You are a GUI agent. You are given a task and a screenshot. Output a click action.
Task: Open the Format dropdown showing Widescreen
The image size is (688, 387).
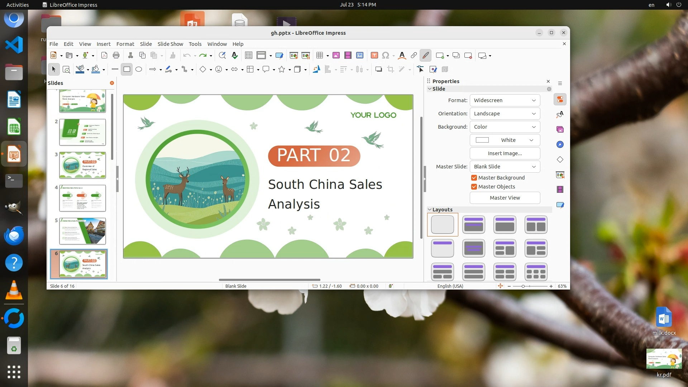[x=505, y=100]
